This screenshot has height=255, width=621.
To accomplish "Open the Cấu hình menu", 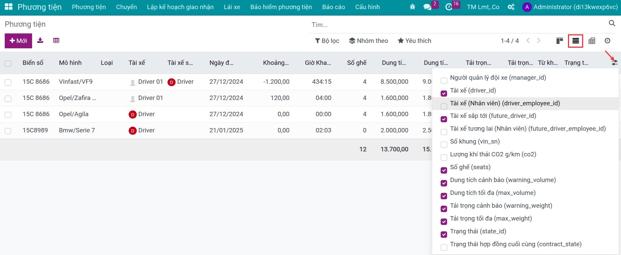I will (x=367, y=7).
